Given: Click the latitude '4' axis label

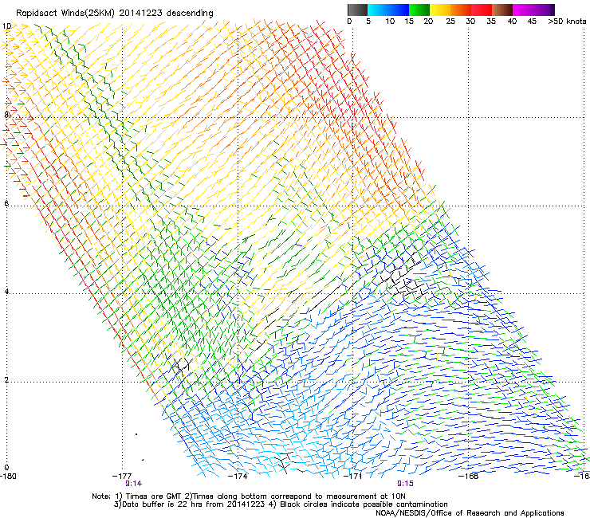Looking at the screenshot, I should pyautogui.click(x=6, y=292).
